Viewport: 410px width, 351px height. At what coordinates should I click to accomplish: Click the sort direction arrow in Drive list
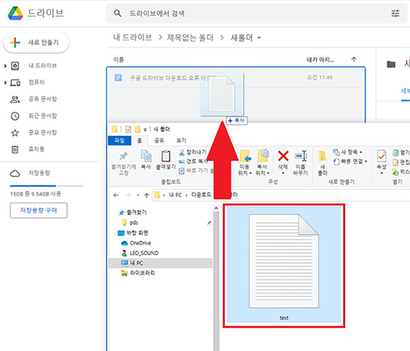pos(354,59)
